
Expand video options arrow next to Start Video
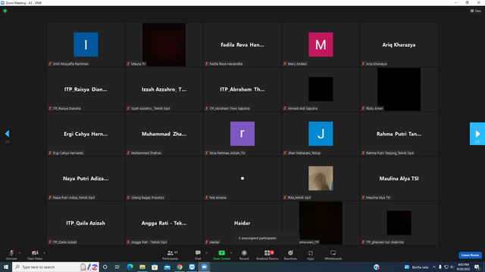click(x=44, y=253)
